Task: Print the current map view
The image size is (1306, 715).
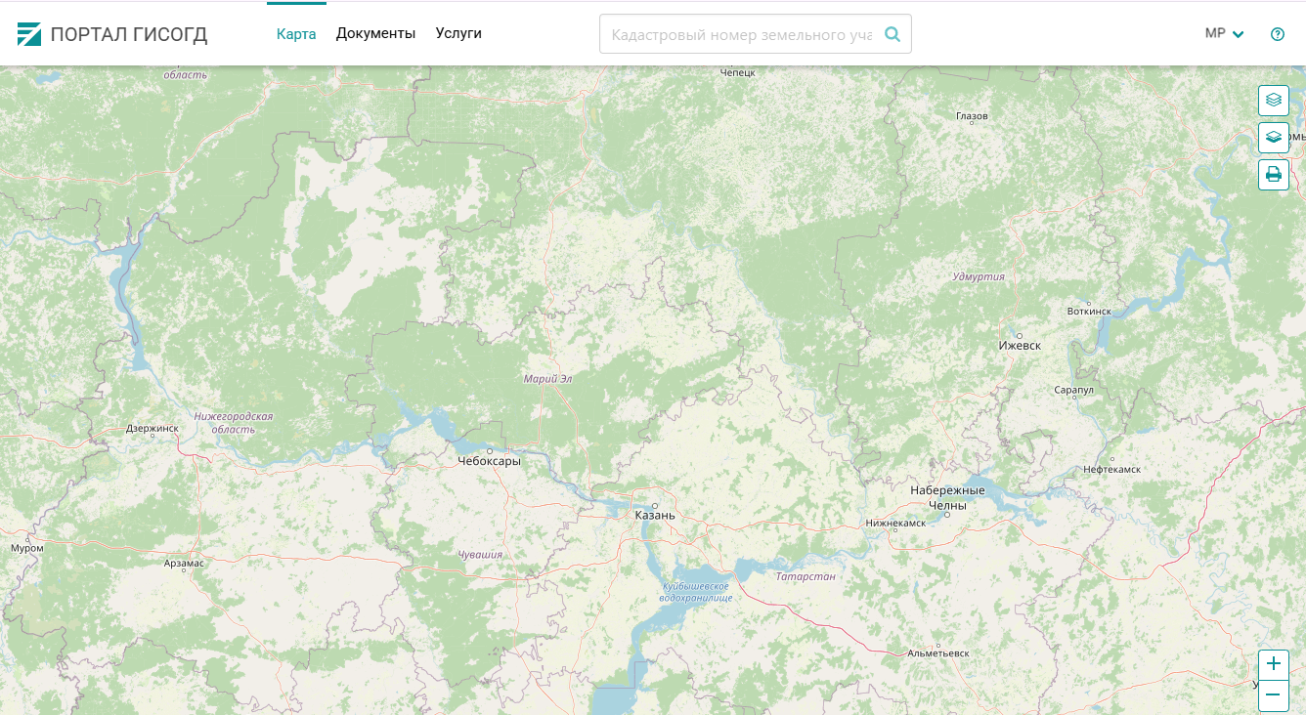Action: pyautogui.click(x=1273, y=175)
